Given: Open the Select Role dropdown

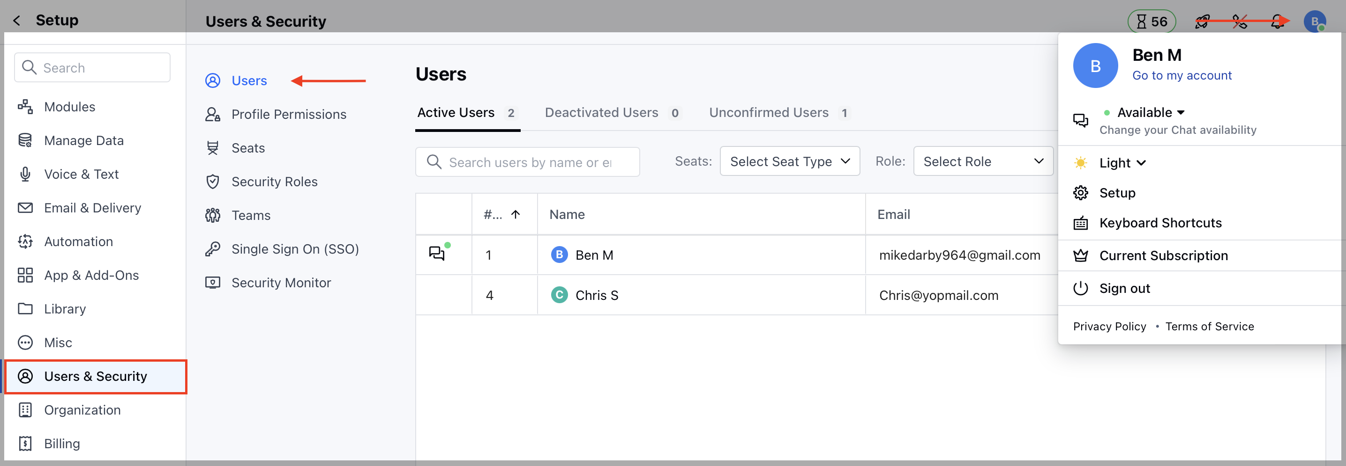Looking at the screenshot, I should pyautogui.click(x=983, y=161).
